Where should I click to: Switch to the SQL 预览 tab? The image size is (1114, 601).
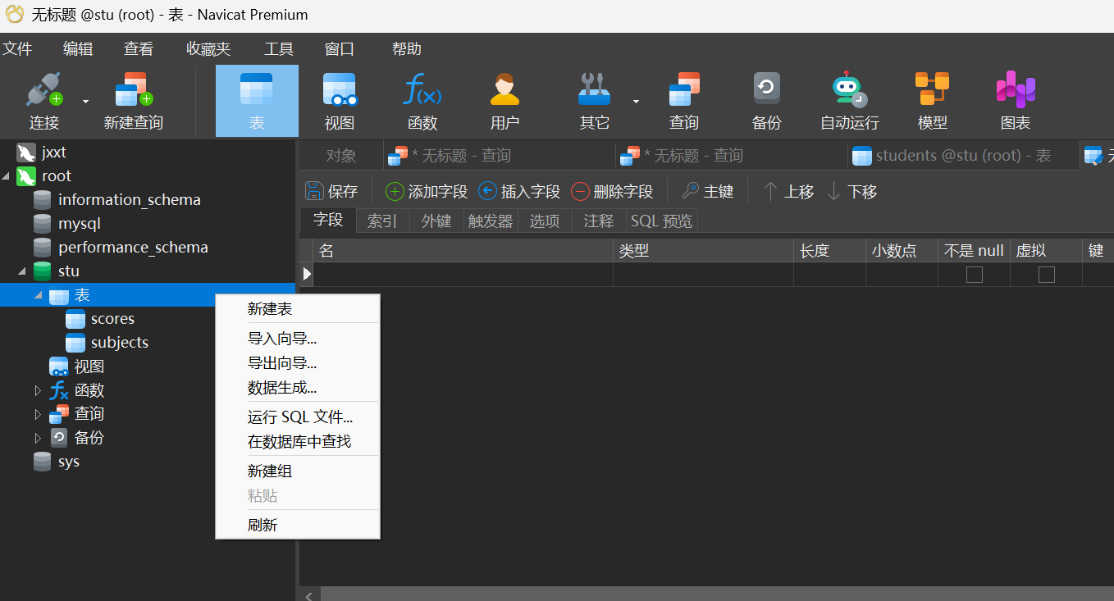[661, 221]
